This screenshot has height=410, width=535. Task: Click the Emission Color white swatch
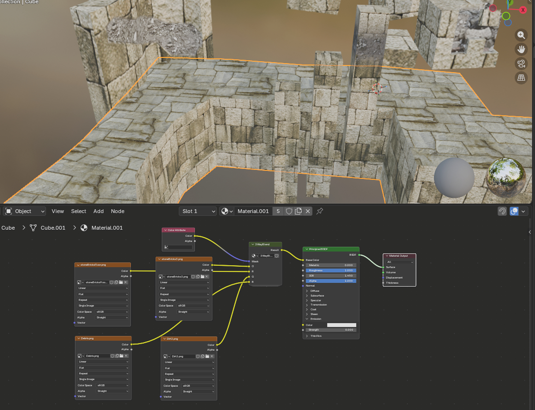coord(341,325)
